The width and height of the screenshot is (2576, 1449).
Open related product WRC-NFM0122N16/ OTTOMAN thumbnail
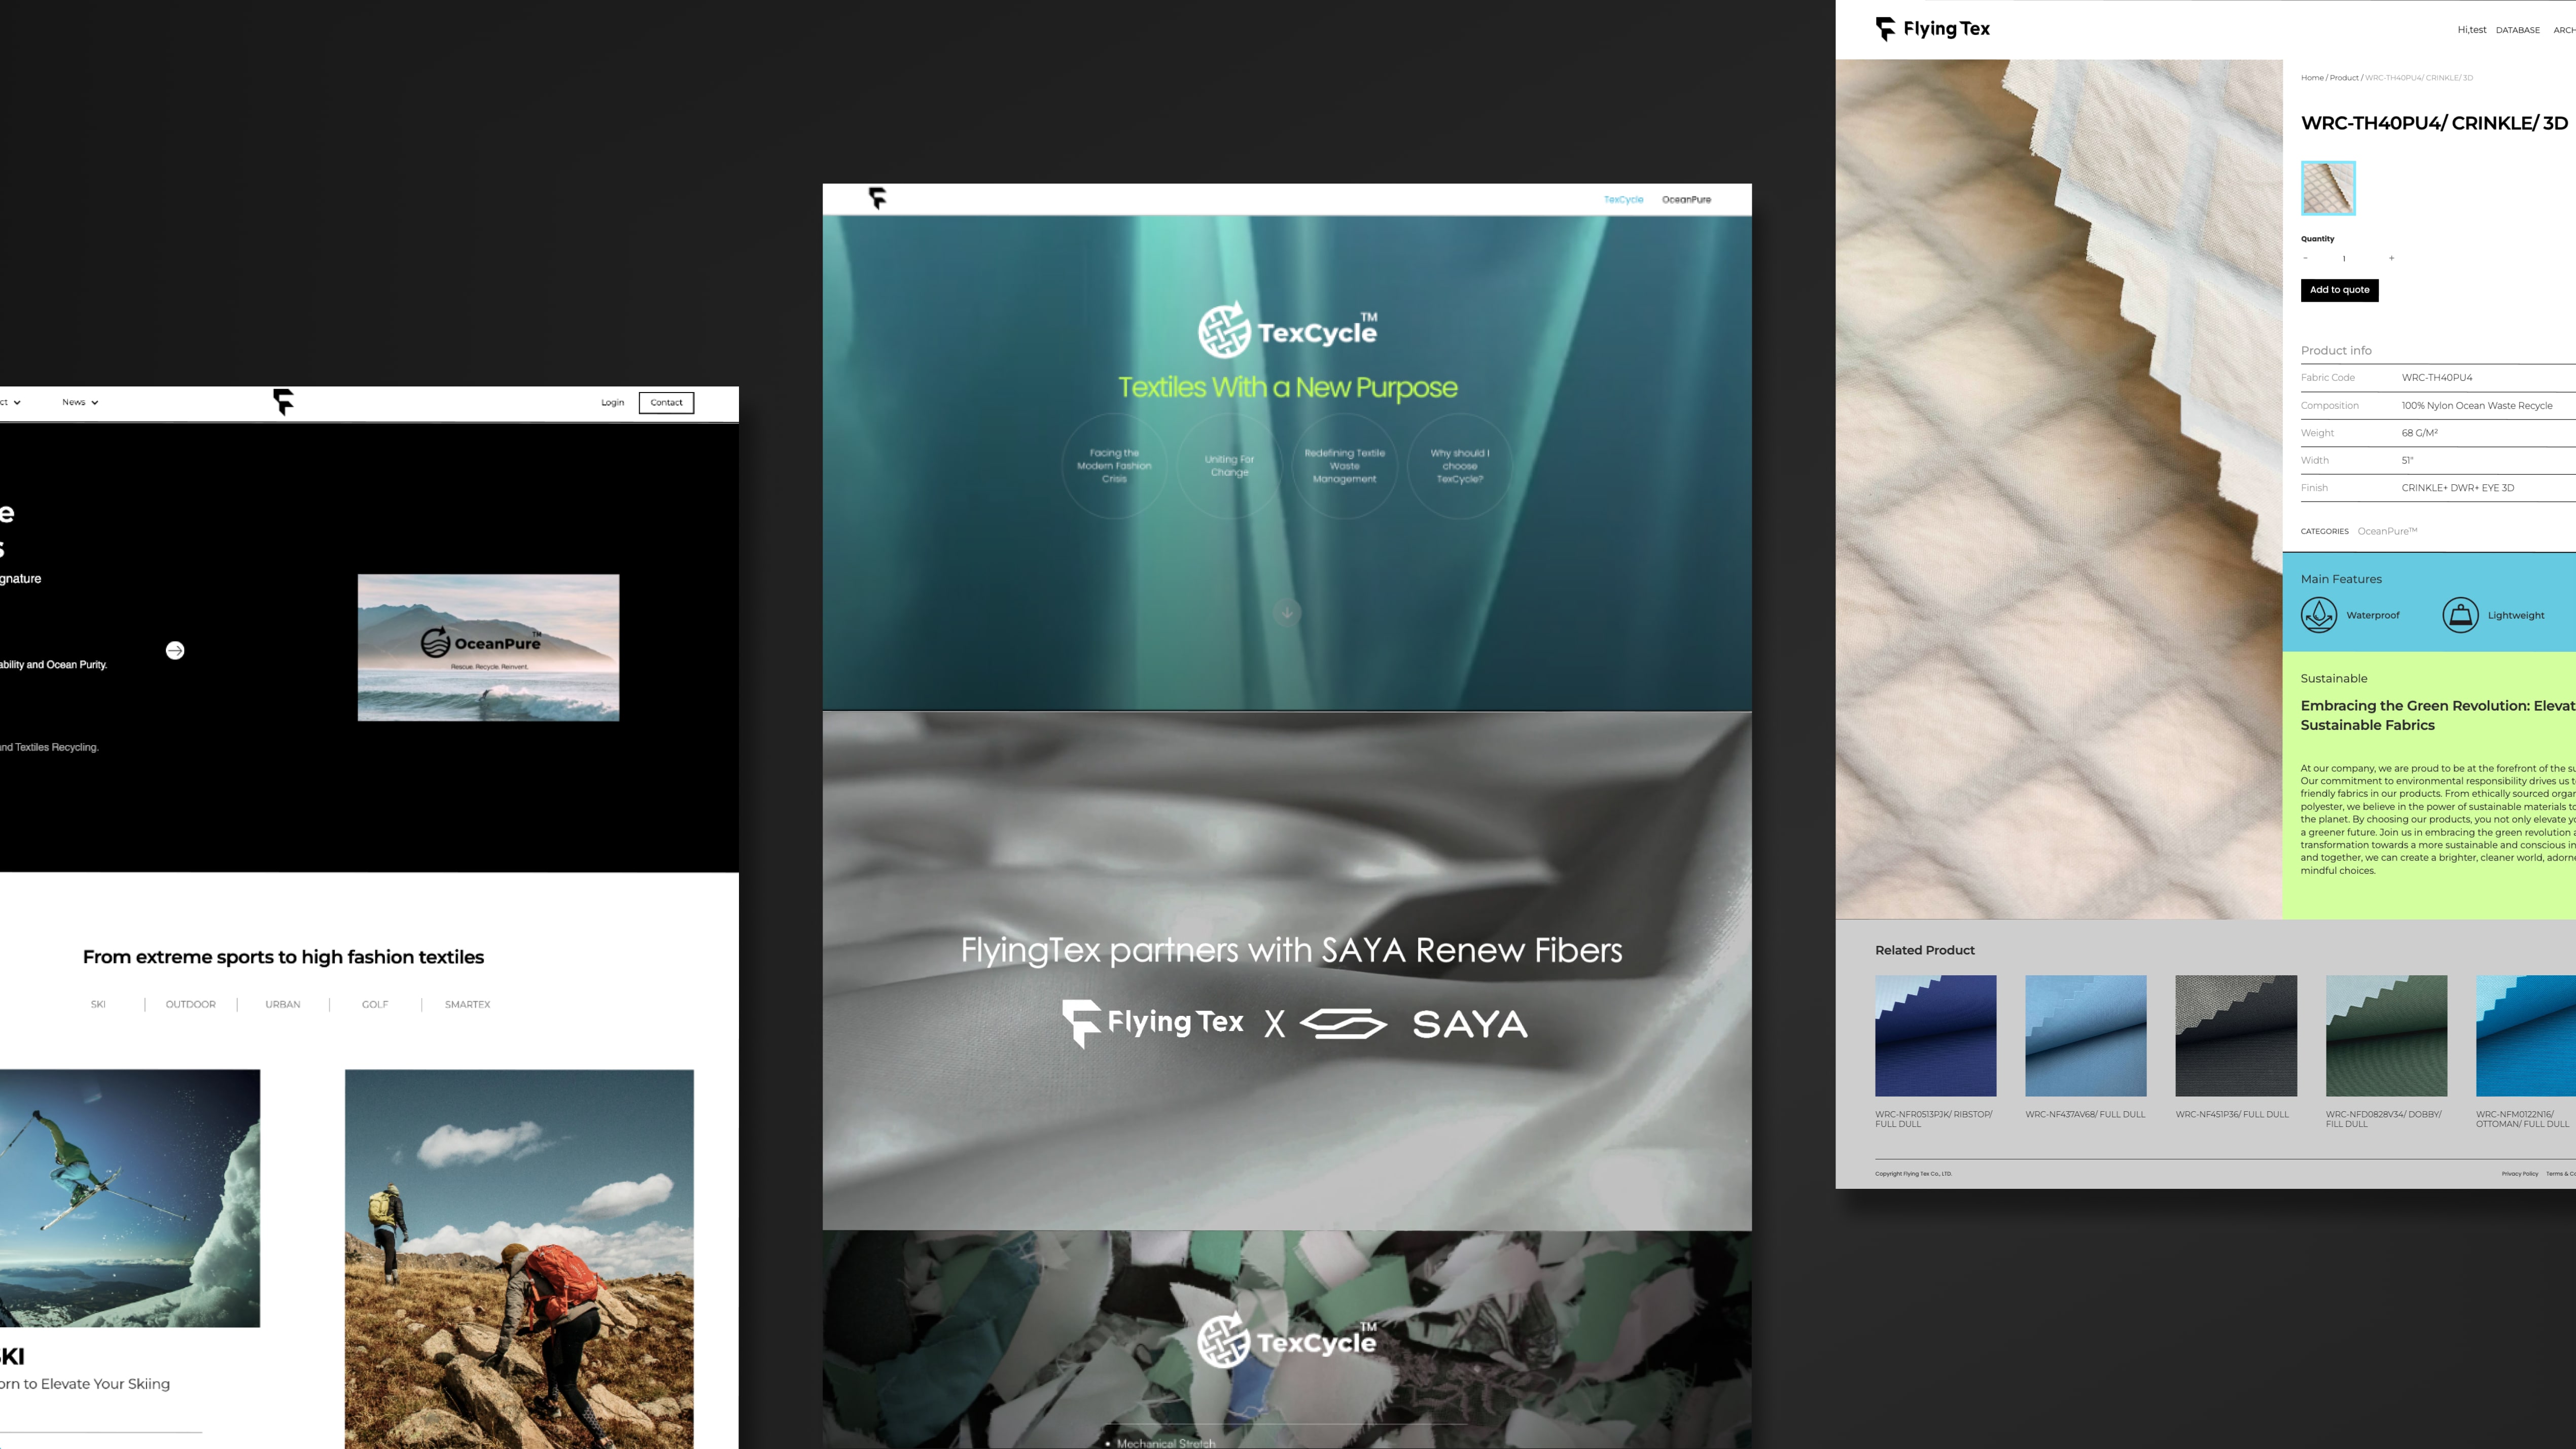(x=2526, y=1036)
